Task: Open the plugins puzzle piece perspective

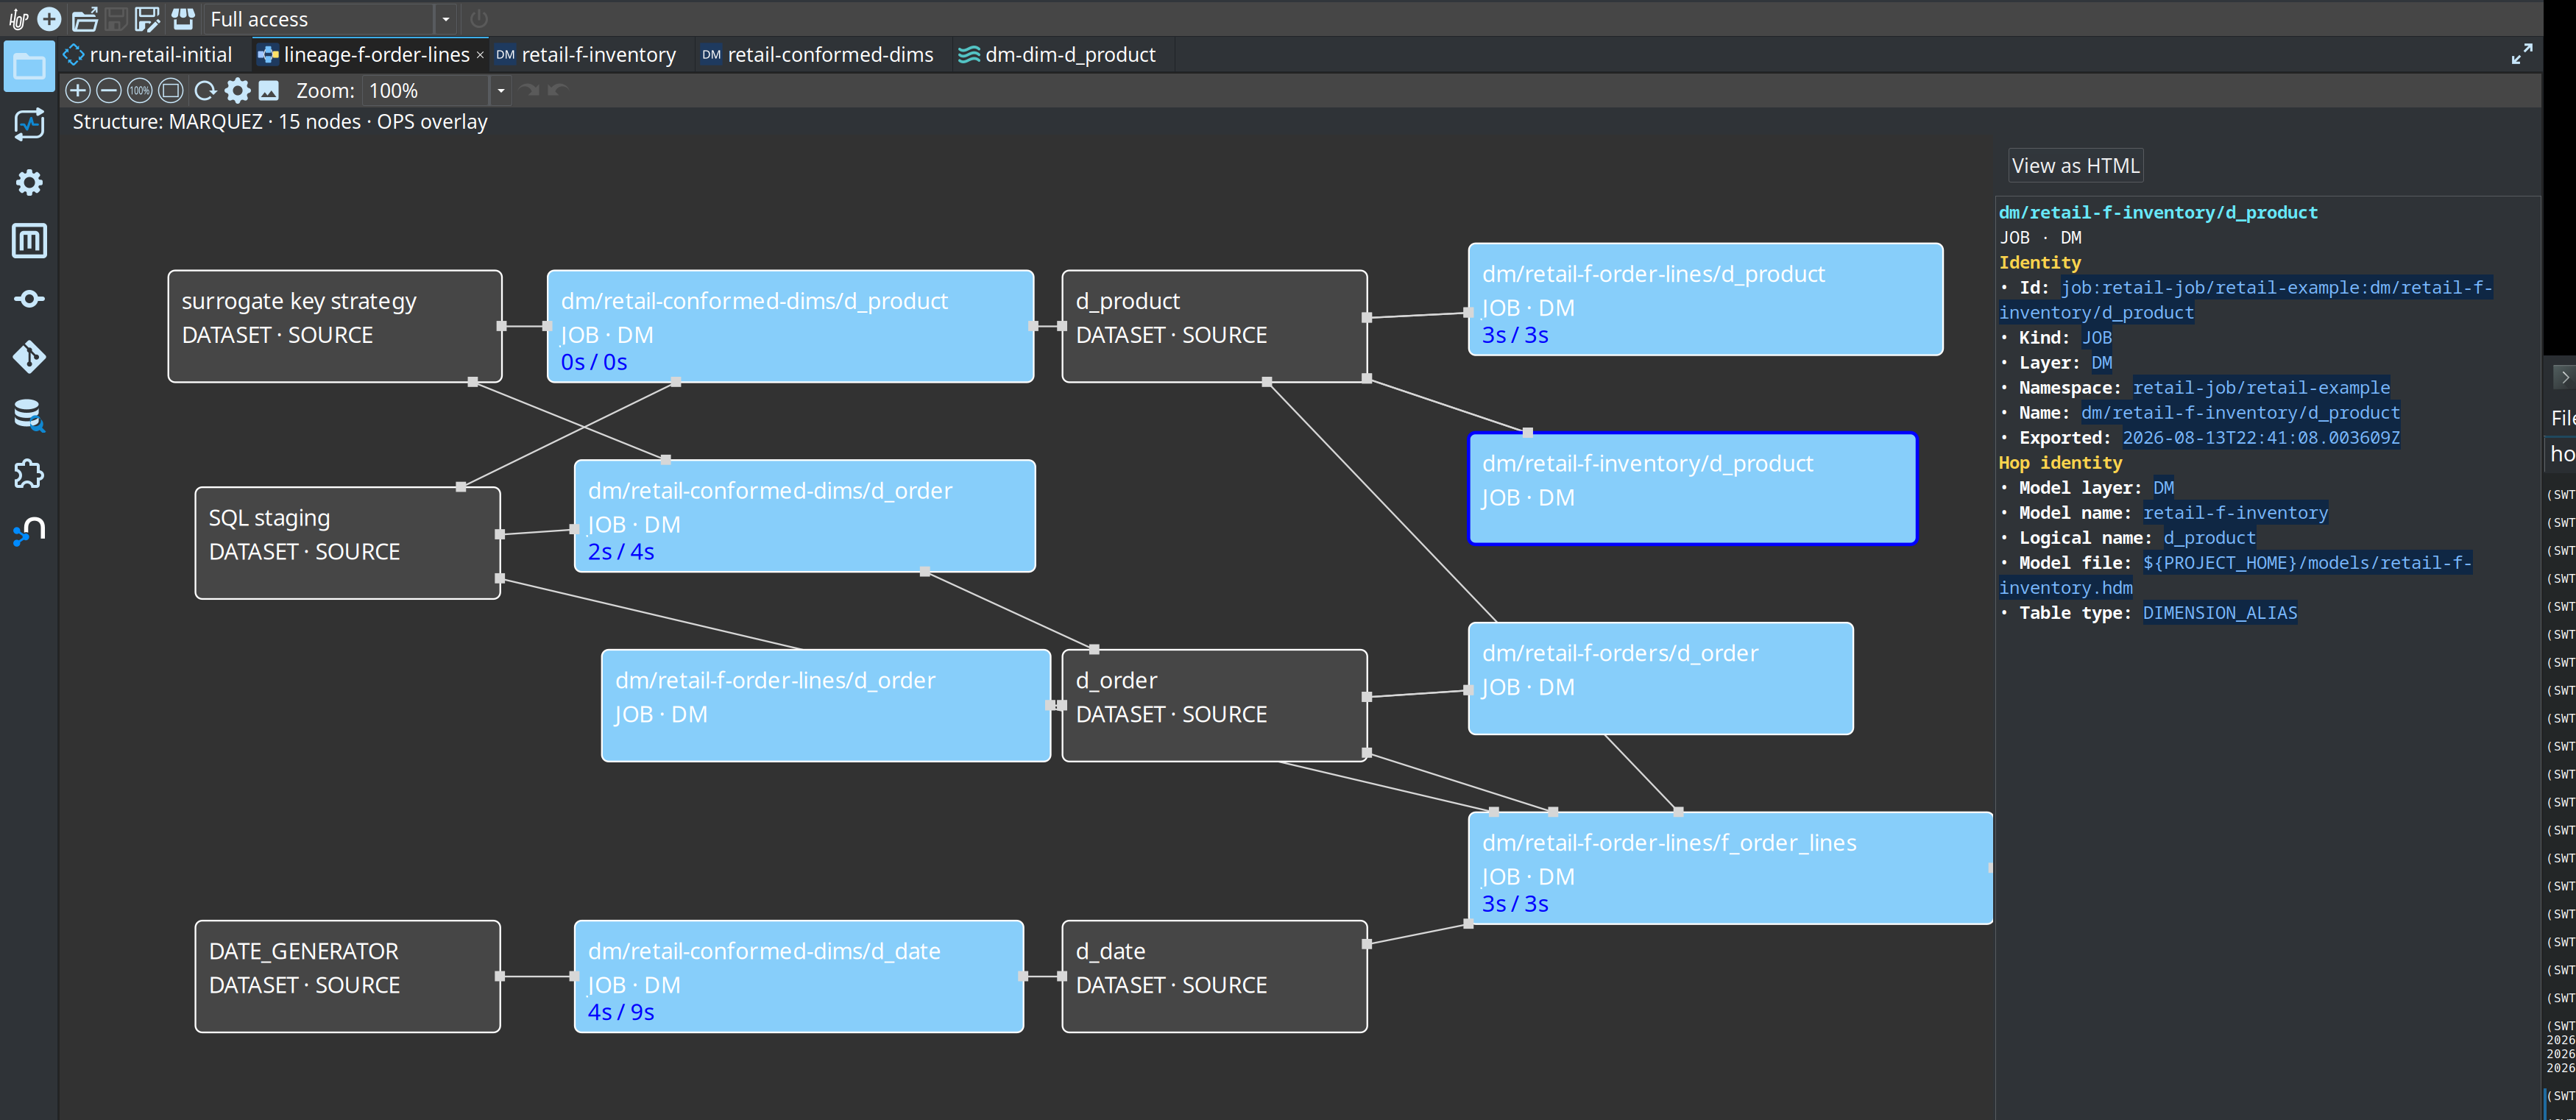Action: 29,473
